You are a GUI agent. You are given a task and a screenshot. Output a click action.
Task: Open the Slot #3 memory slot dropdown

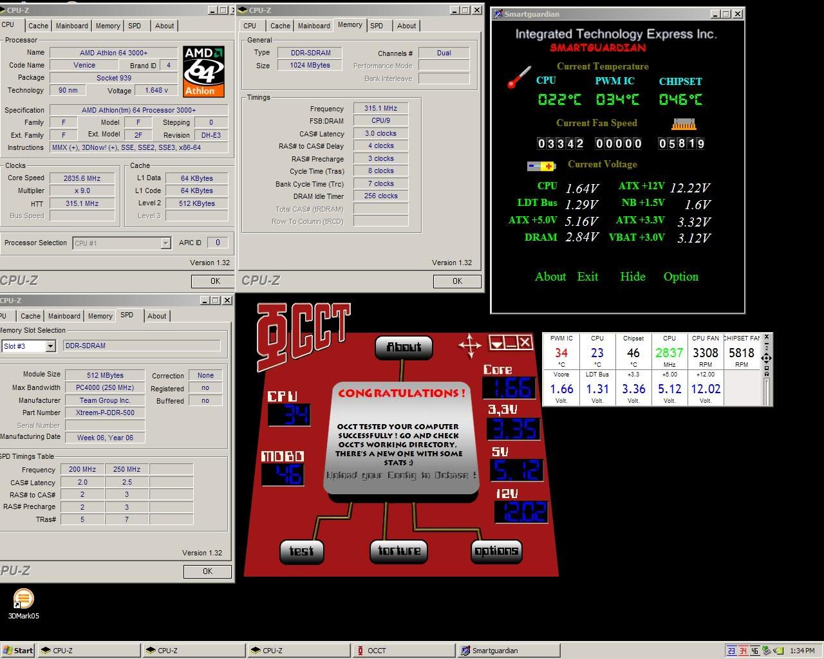click(x=50, y=346)
